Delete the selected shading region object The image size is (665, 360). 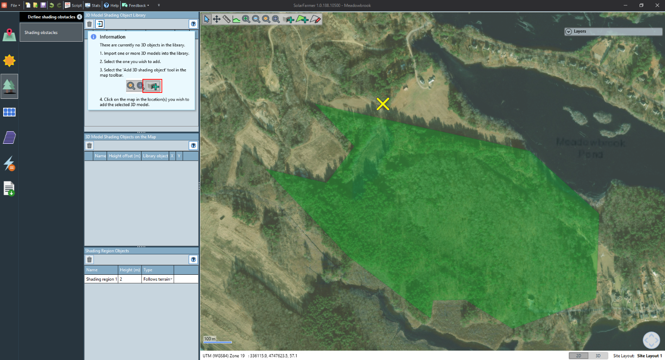point(90,259)
